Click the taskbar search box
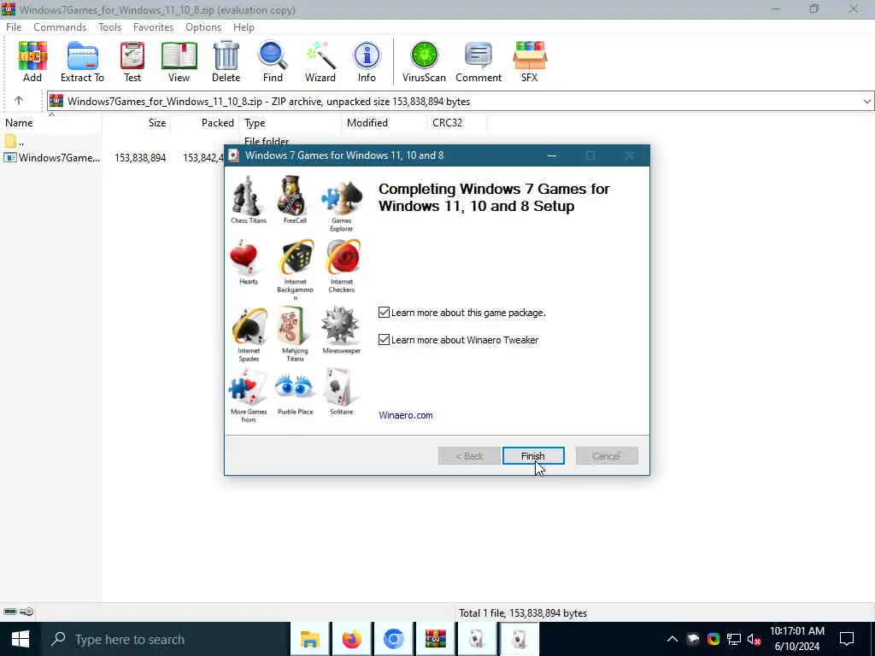Viewport: 875px width, 656px height. click(x=165, y=639)
